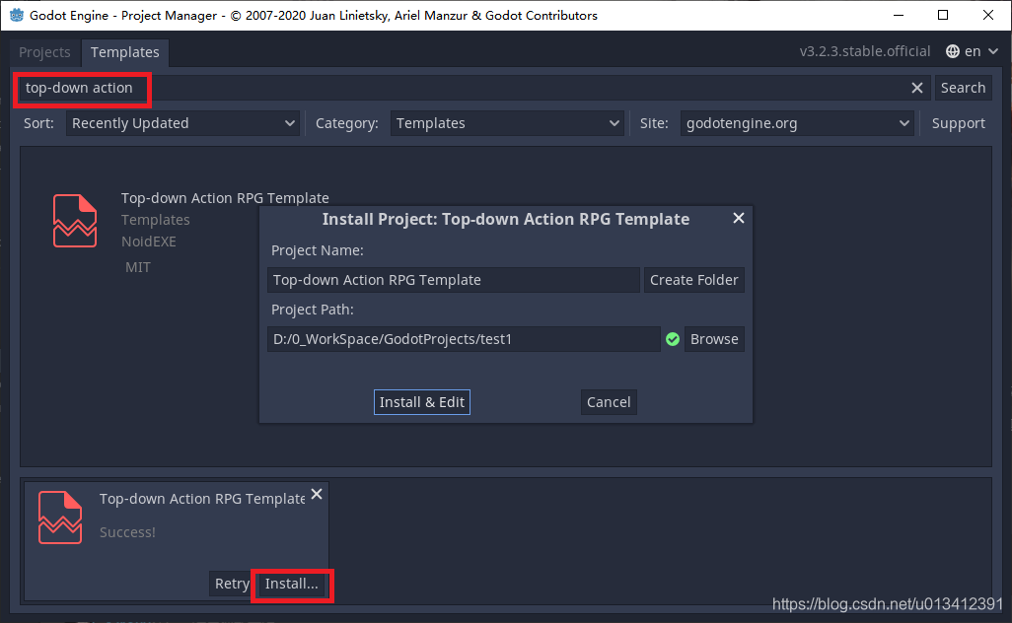Clear the search field with the X icon
Viewport: 1012px width, 623px height.
[x=916, y=88]
